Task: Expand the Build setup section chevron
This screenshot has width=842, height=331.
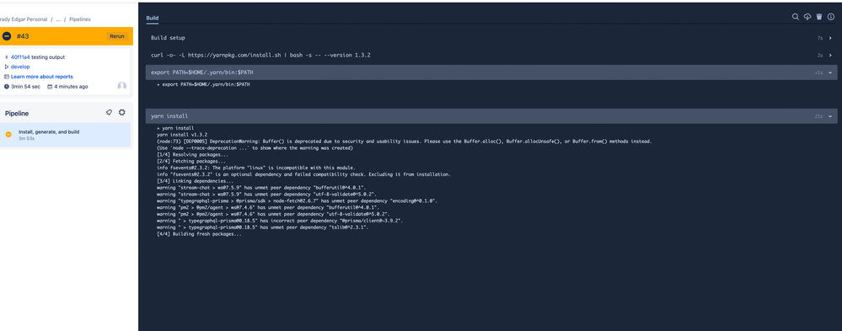Action: pos(830,38)
